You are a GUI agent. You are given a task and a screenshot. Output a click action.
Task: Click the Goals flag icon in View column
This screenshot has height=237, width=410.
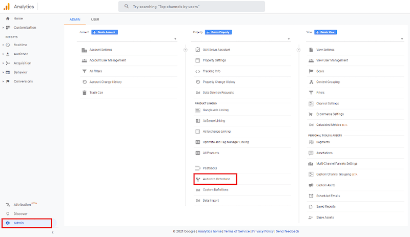(x=311, y=71)
